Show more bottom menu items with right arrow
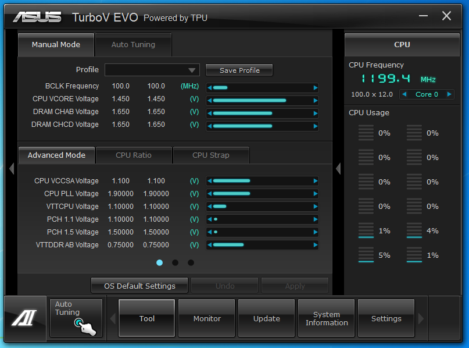 (x=421, y=318)
